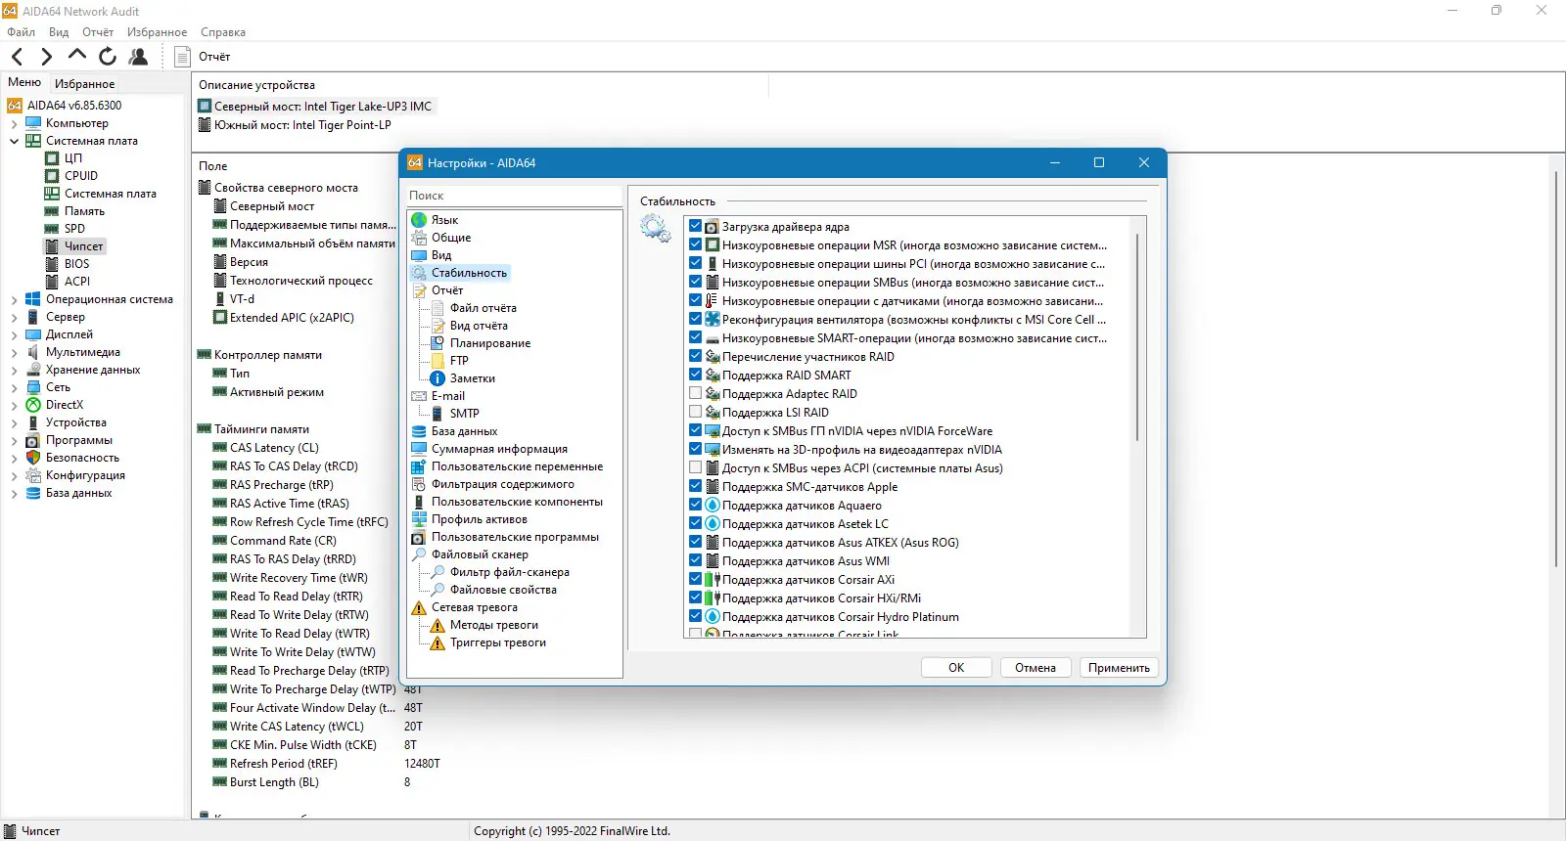Toggle the Загрузка драйвера ядра checkbox
1566x841 pixels.
(x=696, y=226)
